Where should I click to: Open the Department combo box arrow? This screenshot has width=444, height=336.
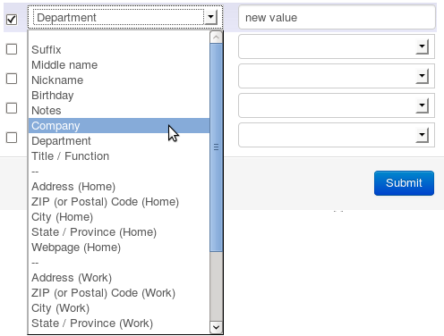[x=211, y=17]
